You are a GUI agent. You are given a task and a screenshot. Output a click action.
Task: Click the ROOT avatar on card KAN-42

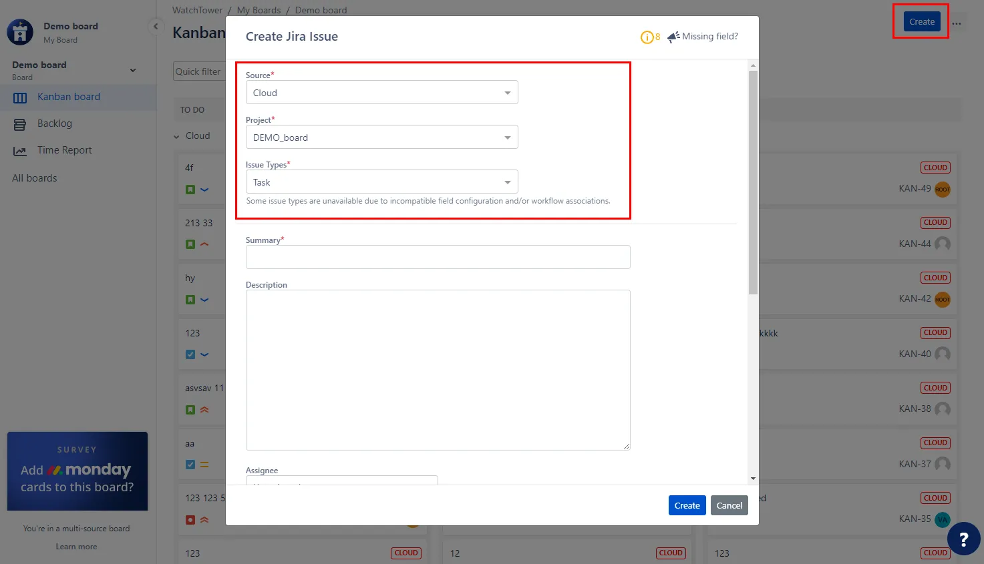(x=942, y=299)
